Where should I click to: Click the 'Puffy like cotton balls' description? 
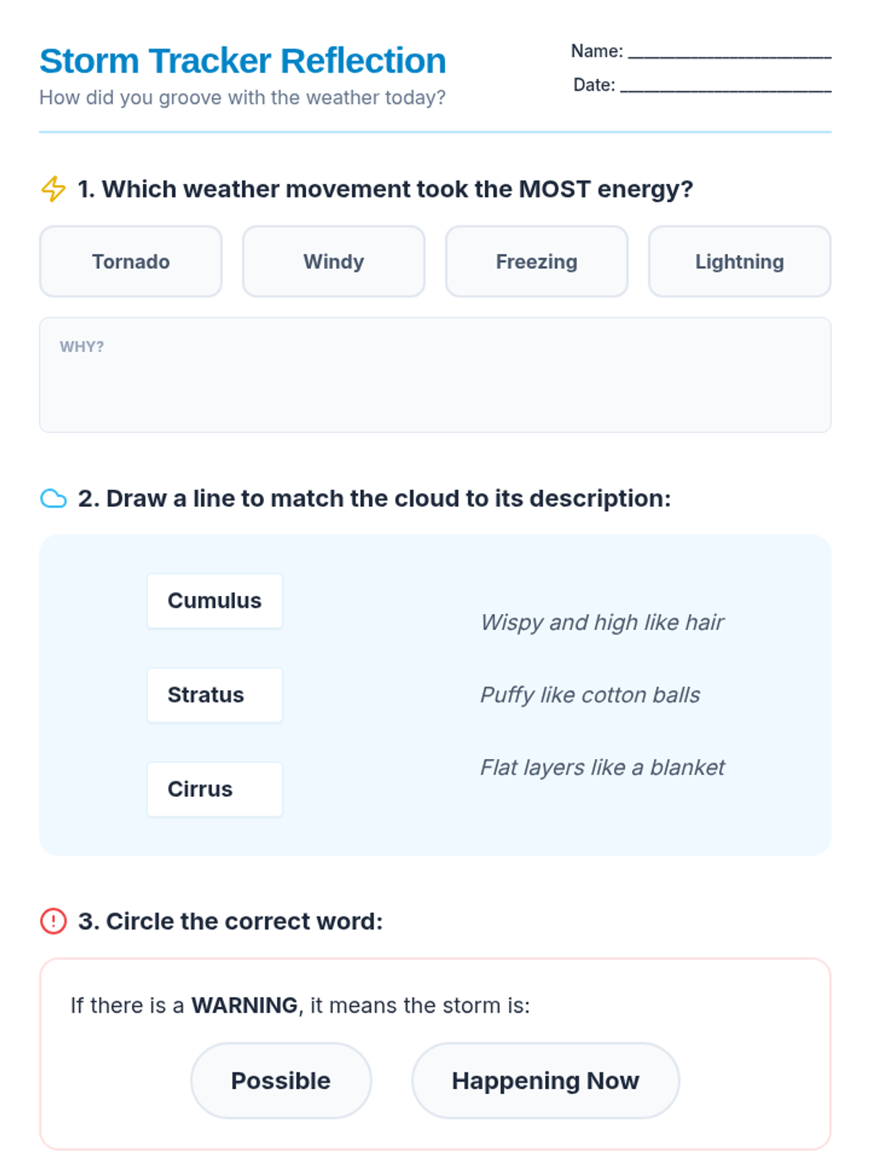click(x=589, y=695)
